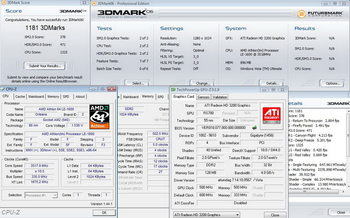Click the Futuremark Corporation logo icon
Viewport: 350px width, 218px height.
[301, 14]
